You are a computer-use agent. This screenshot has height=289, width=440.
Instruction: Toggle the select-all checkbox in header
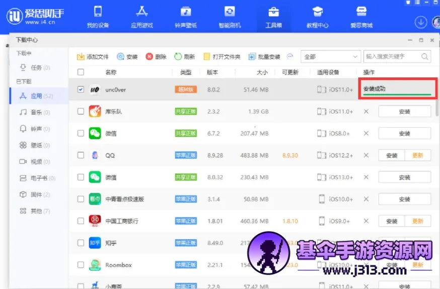(81, 72)
